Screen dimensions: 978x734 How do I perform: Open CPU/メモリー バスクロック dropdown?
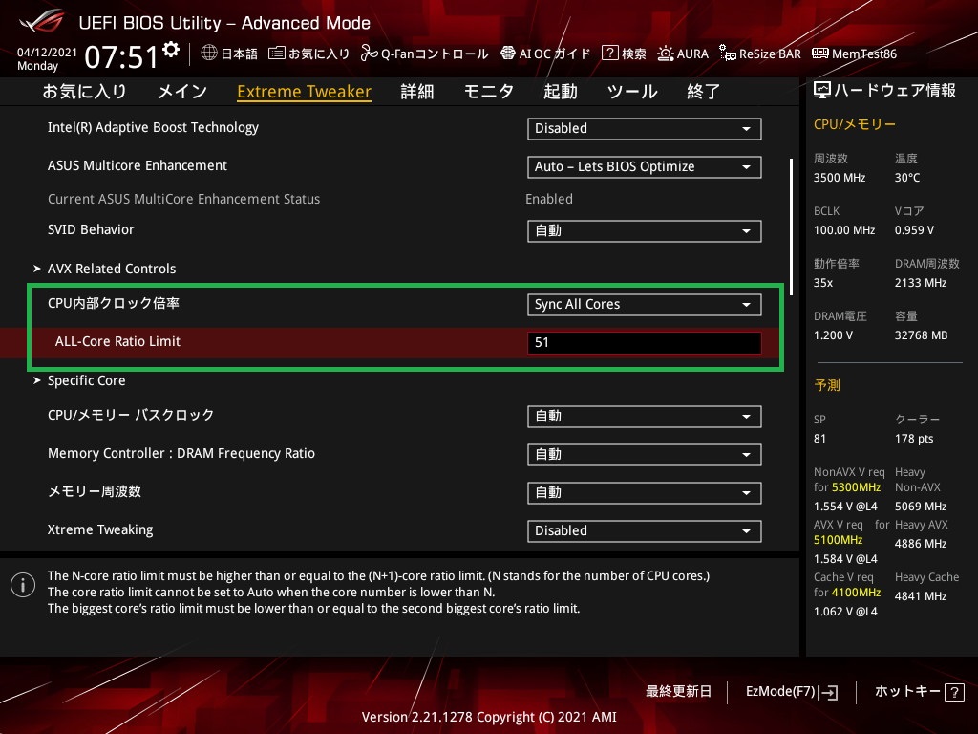(644, 417)
